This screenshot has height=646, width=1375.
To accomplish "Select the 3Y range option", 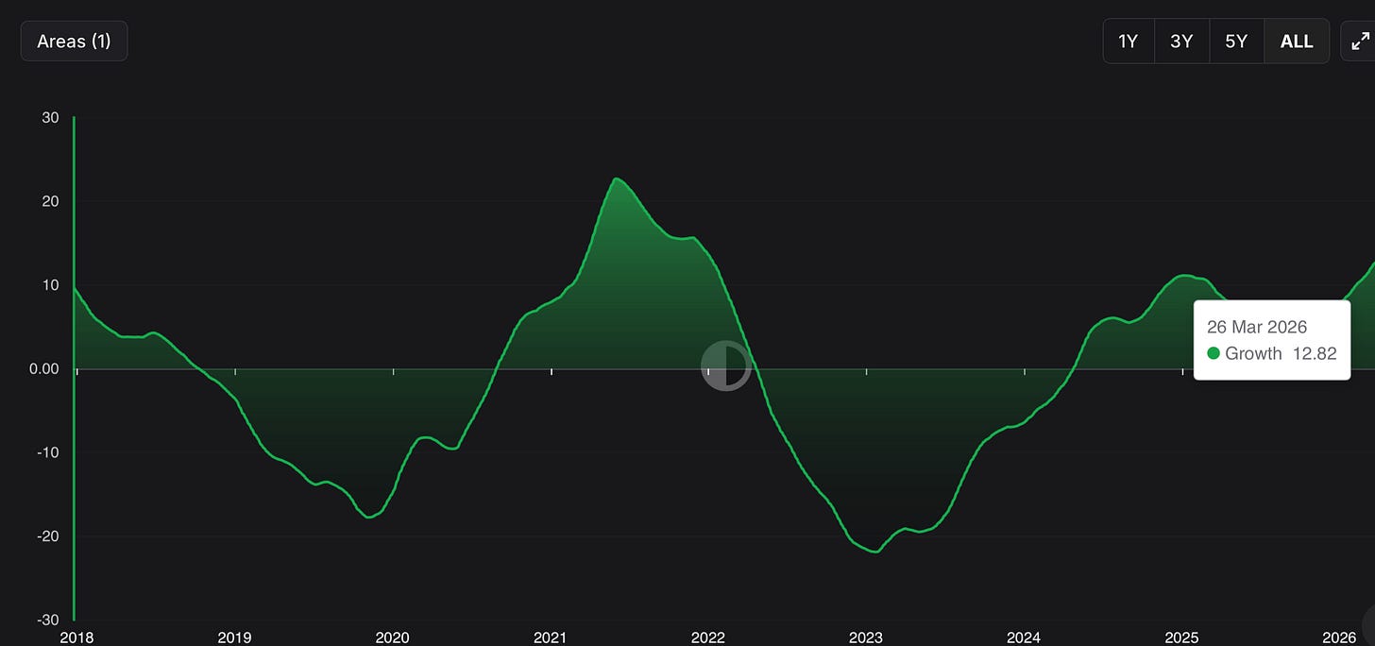I will [x=1182, y=41].
